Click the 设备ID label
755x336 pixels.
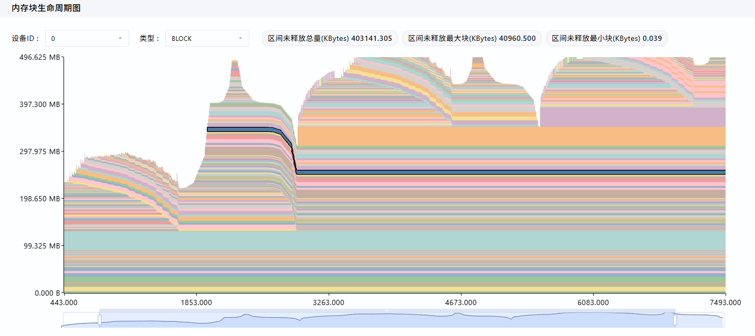(25, 38)
